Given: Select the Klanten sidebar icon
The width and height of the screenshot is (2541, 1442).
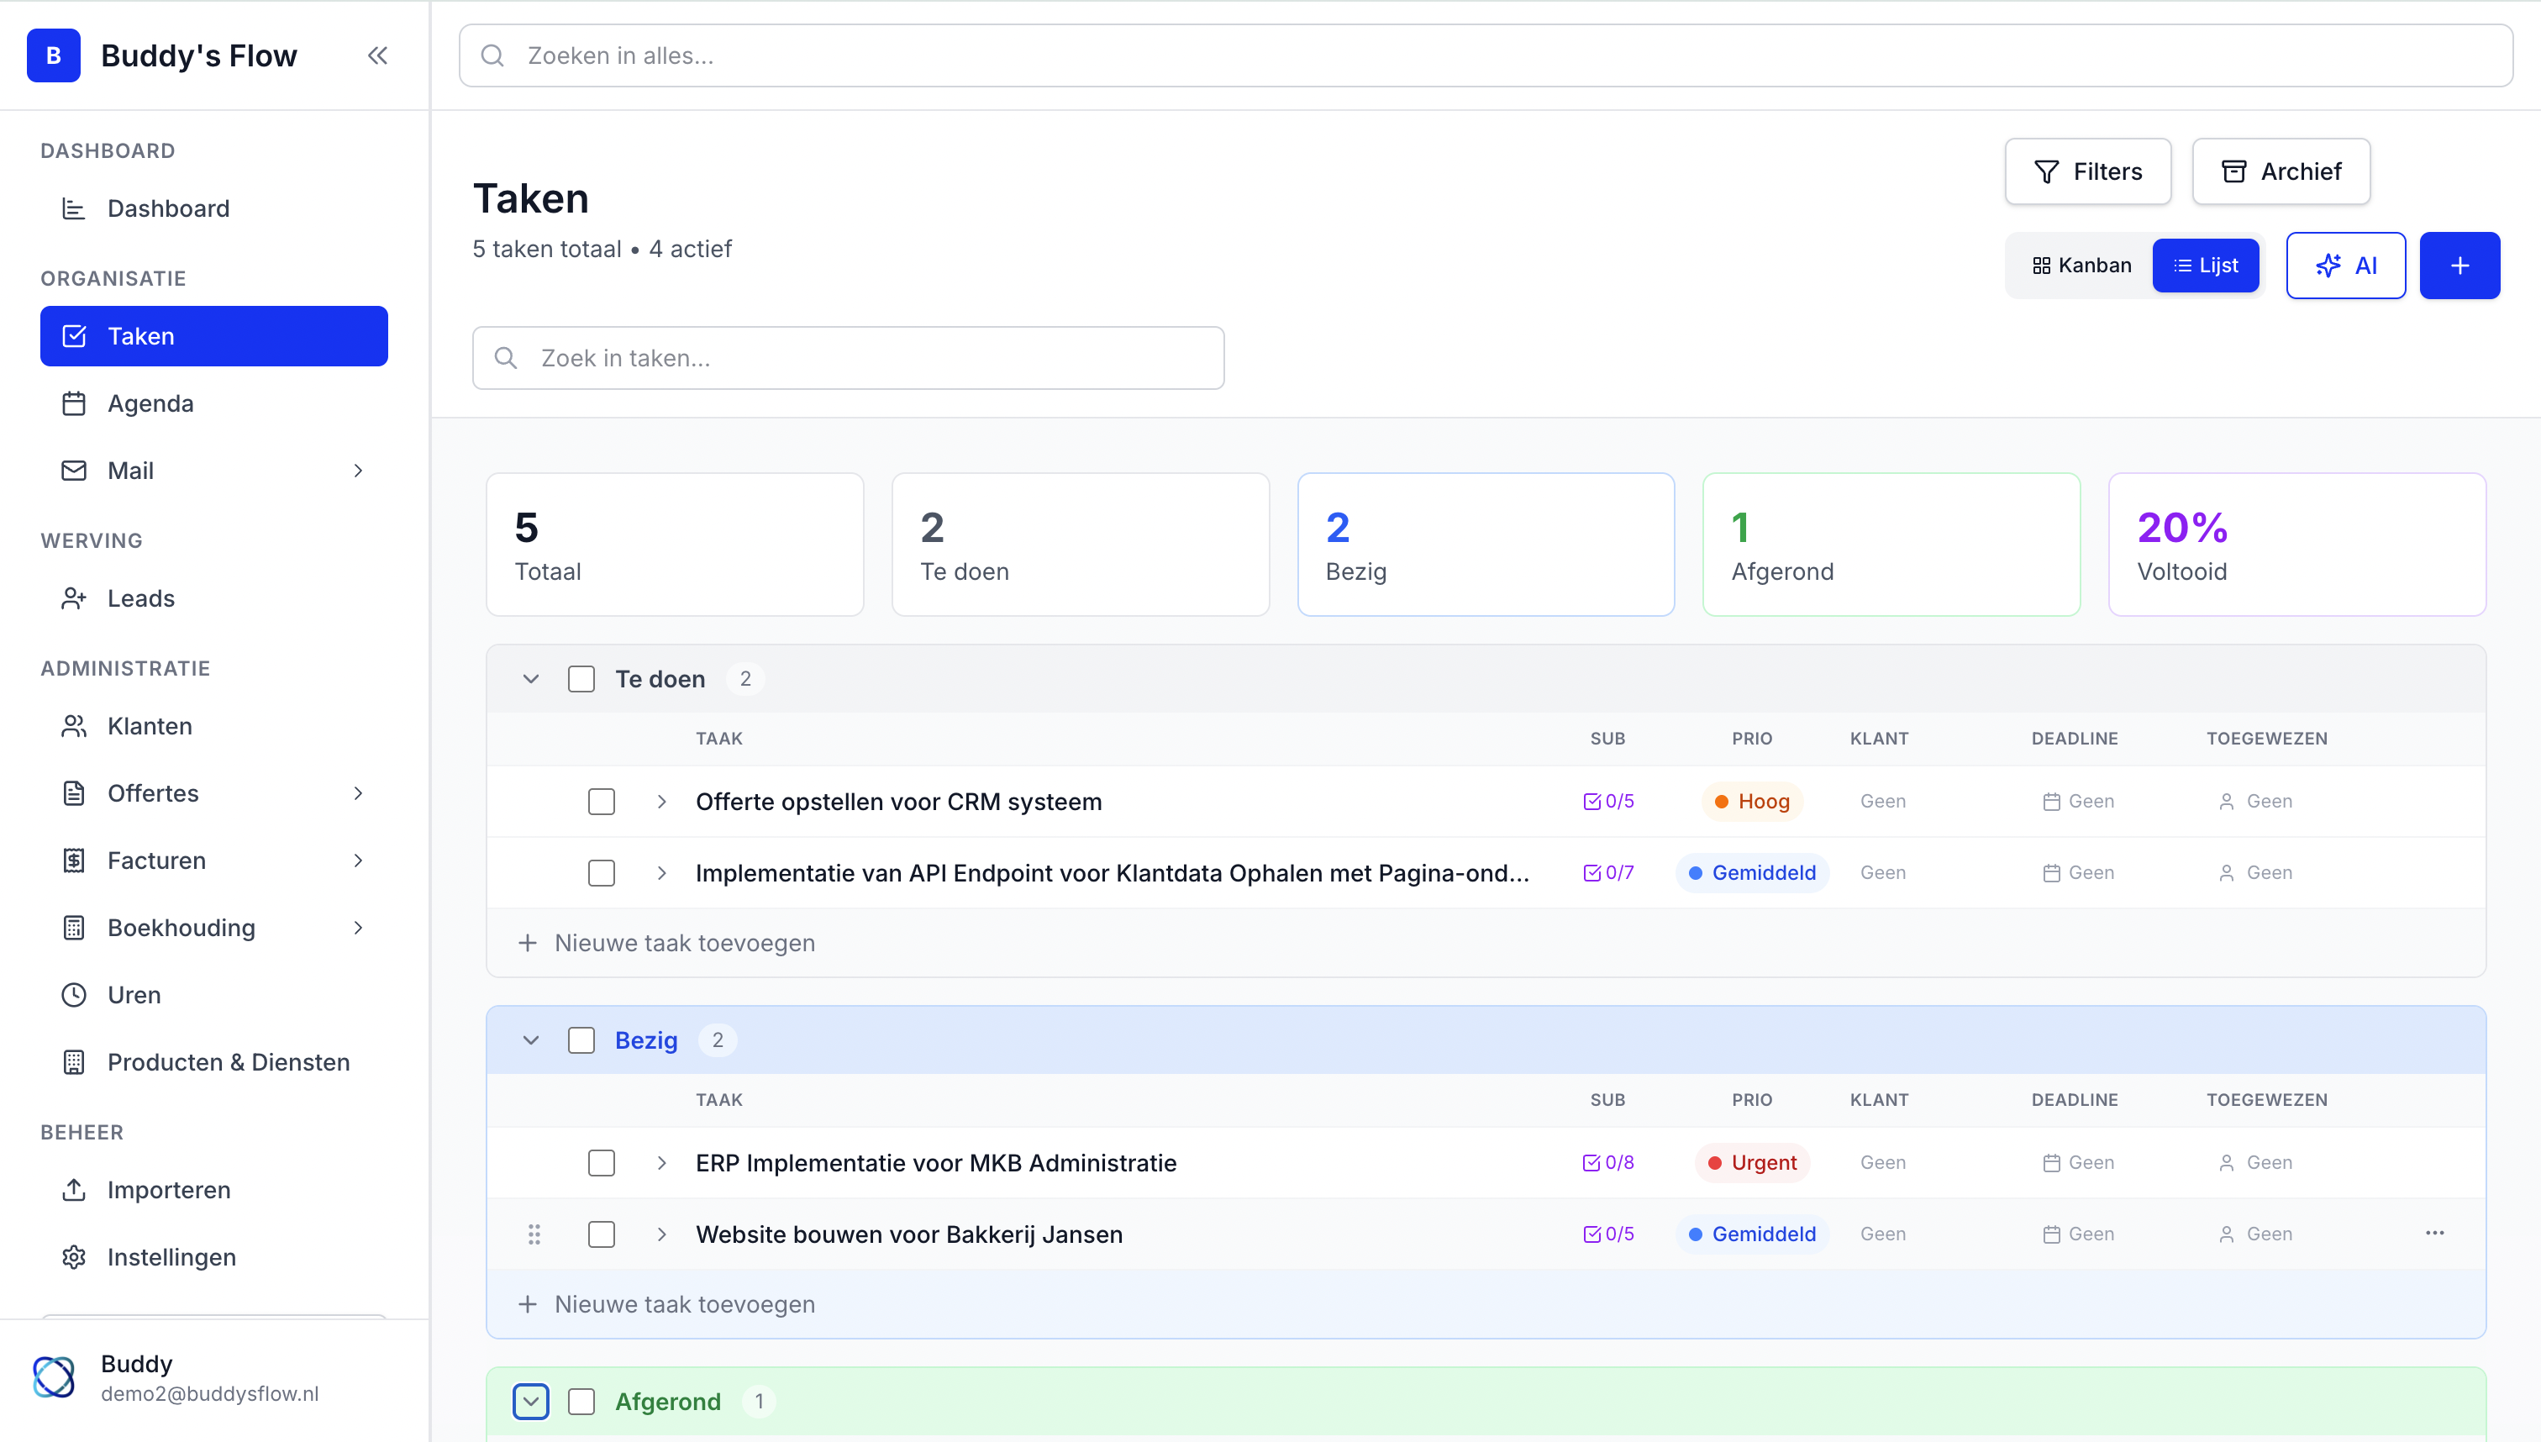Looking at the screenshot, I should (x=74, y=725).
